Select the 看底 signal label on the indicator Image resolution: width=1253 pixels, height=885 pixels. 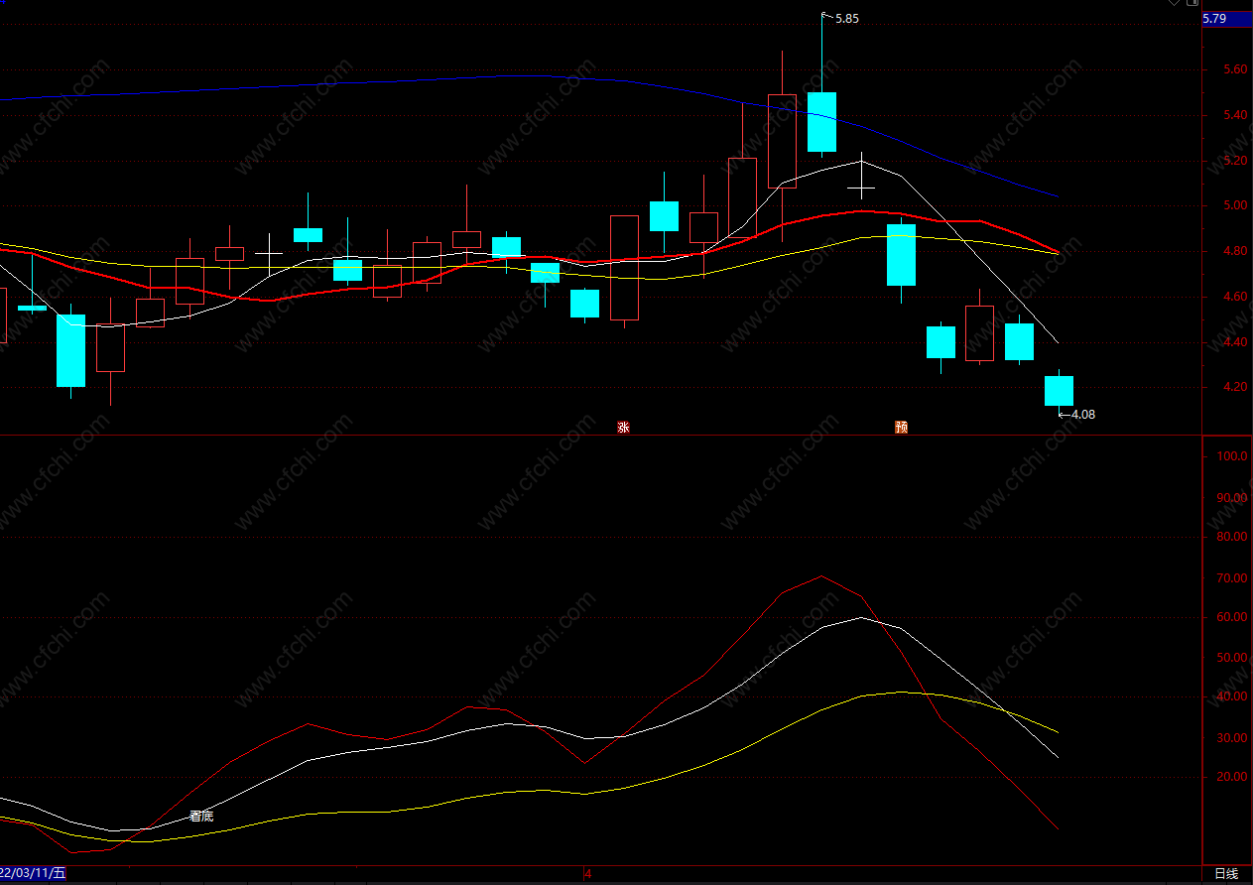click(x=201, y=816)
